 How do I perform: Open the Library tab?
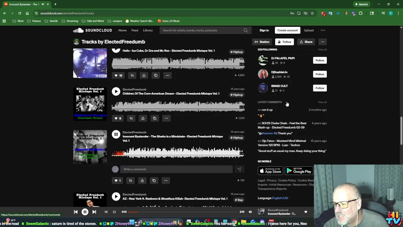click(148, 30)
